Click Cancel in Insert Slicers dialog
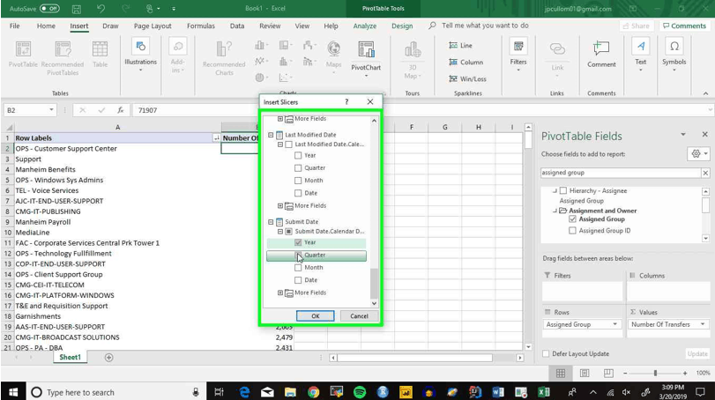Screen dimensions: 715x400 [x=359, y=315]
